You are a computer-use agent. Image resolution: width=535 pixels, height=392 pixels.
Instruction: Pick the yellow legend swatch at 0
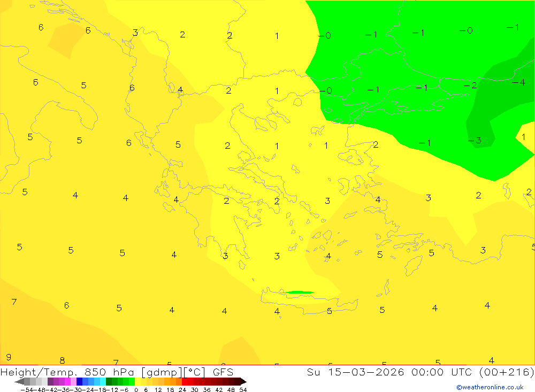point(138,381)
